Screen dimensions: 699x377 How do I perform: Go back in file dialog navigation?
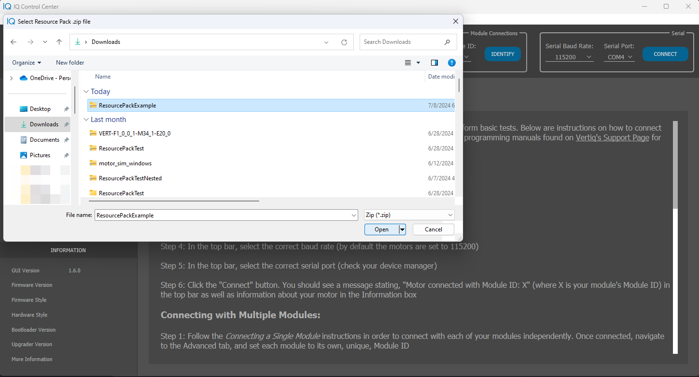coord(14,42)
